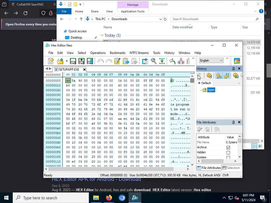Select the hex byte 4d at offset 00000000

(x=68, y=81)
